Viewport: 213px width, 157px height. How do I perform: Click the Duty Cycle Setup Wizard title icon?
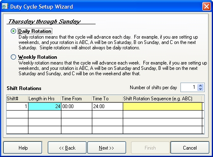(5, 6)
